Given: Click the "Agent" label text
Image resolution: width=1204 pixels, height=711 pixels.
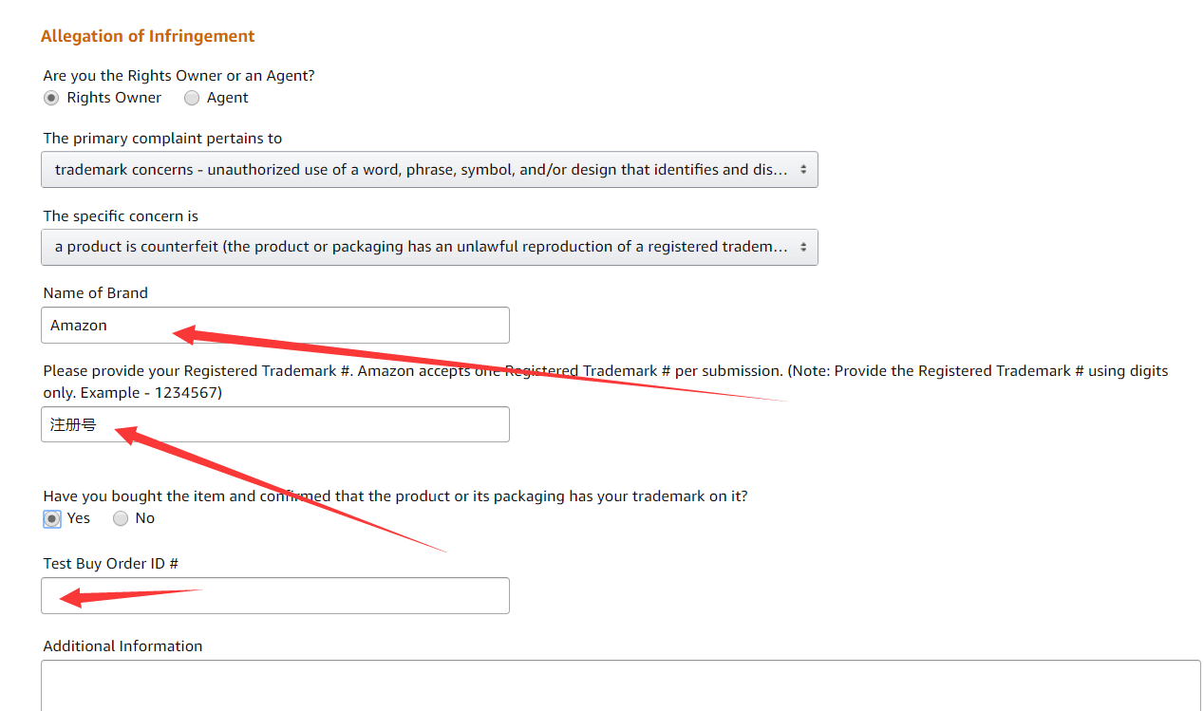Looking at the screenshot, I should click(228, 98).
